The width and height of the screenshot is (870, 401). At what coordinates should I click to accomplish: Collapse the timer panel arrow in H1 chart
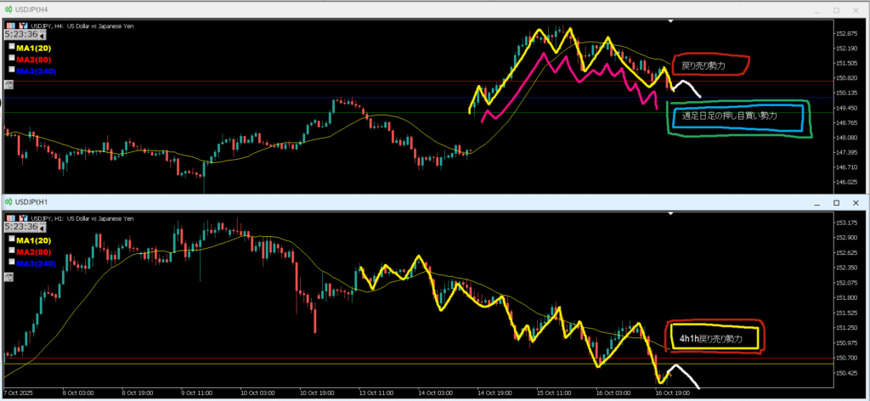(42, 229)
